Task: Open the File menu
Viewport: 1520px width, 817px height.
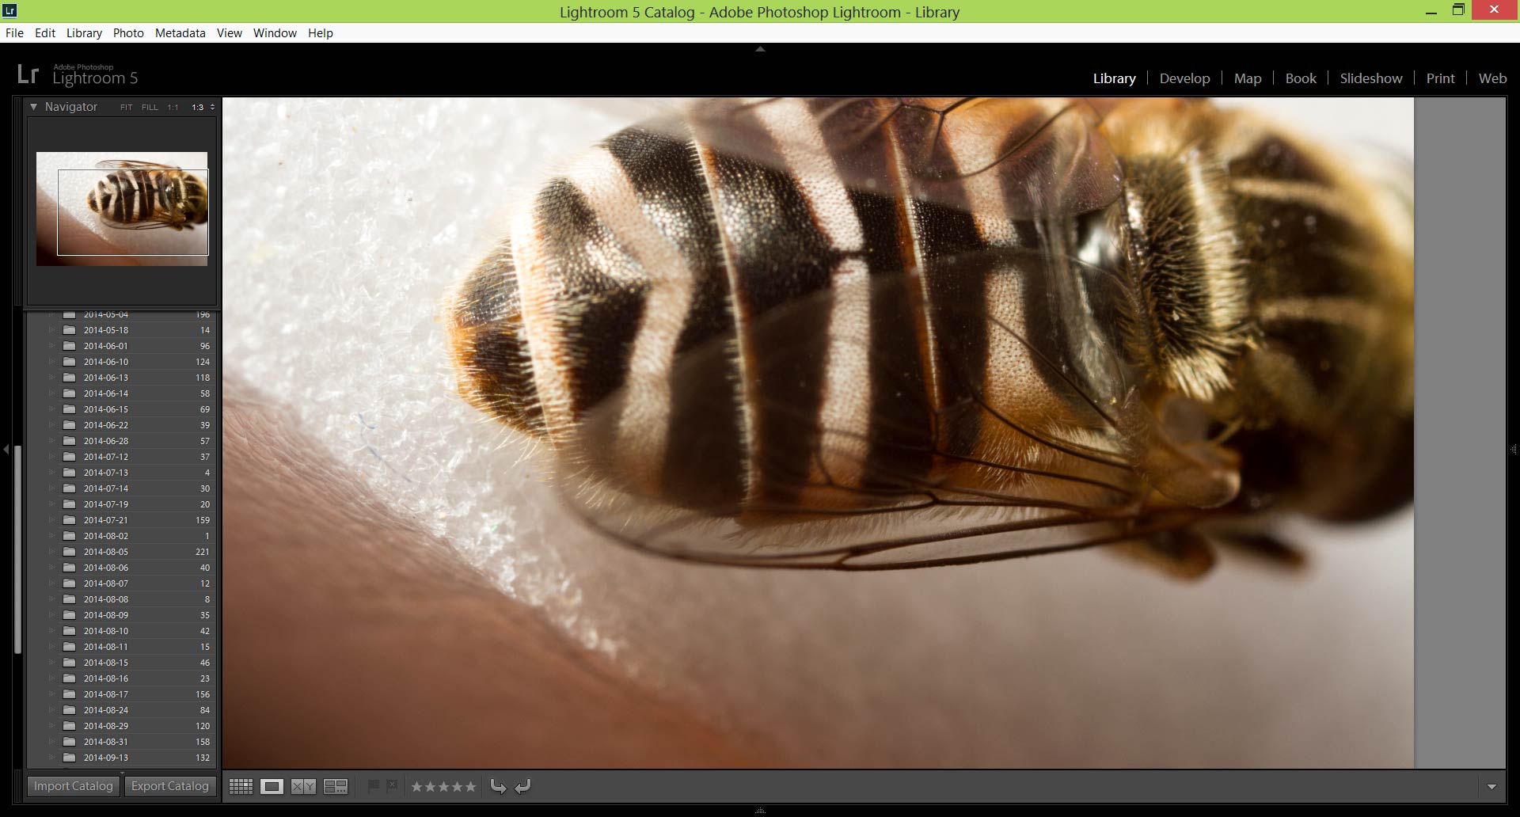Action: click(14, 32)
